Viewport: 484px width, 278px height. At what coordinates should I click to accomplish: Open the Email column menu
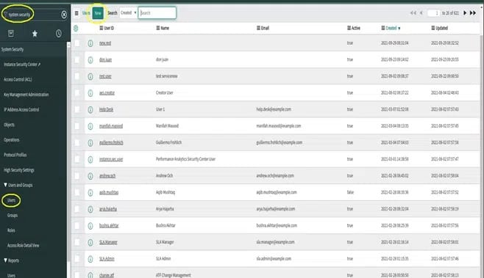pyautogui.click(x=258, y=28)
